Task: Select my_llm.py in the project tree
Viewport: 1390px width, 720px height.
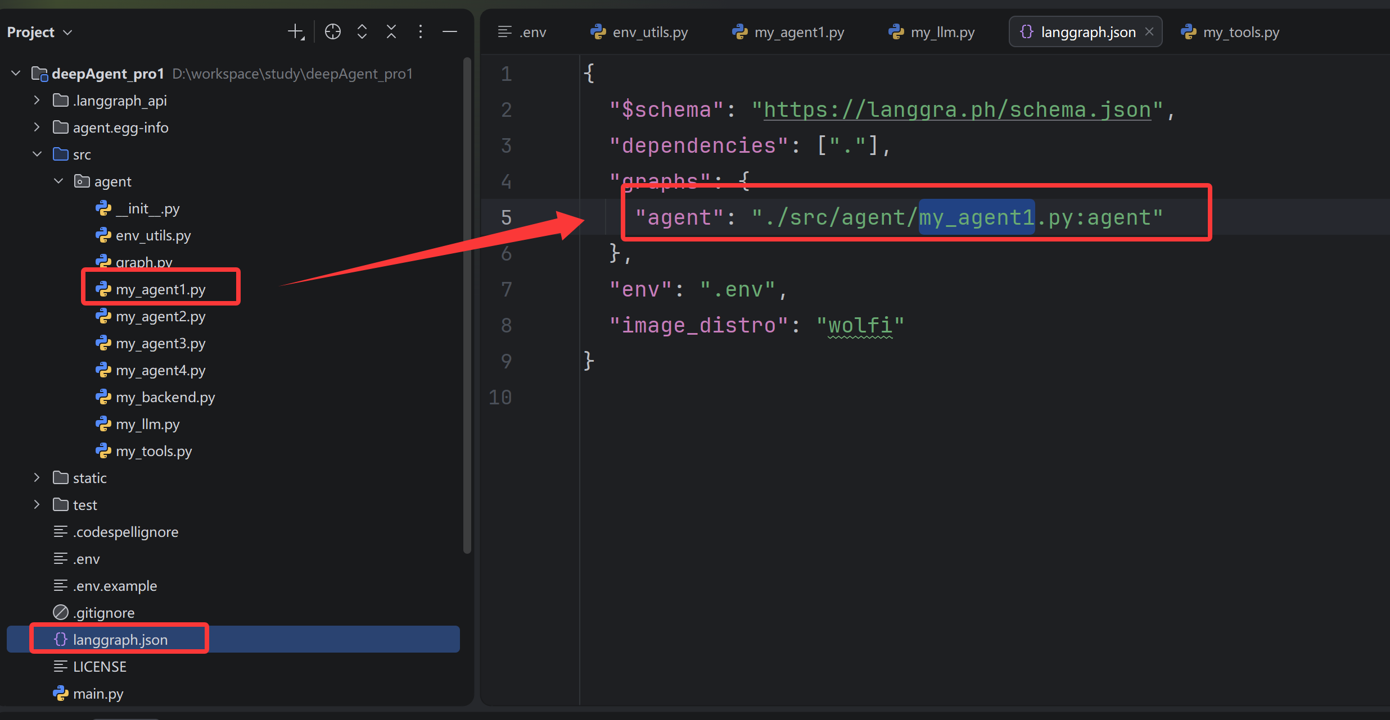Action: coord(147,424)
